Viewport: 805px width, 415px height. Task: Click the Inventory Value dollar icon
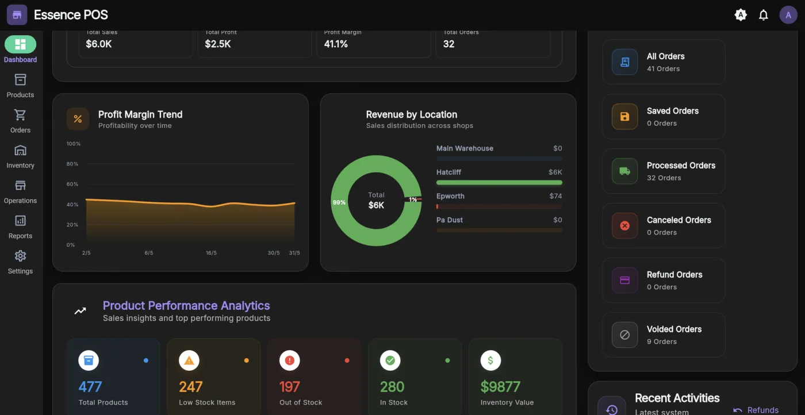[490, 360]
